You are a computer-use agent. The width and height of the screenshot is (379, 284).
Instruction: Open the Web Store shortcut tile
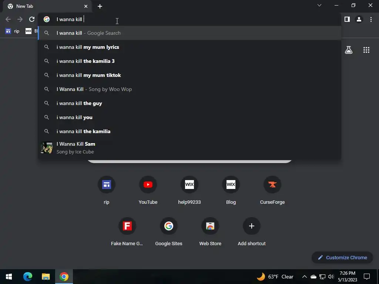pyautogui.click(x=210, y=232)
